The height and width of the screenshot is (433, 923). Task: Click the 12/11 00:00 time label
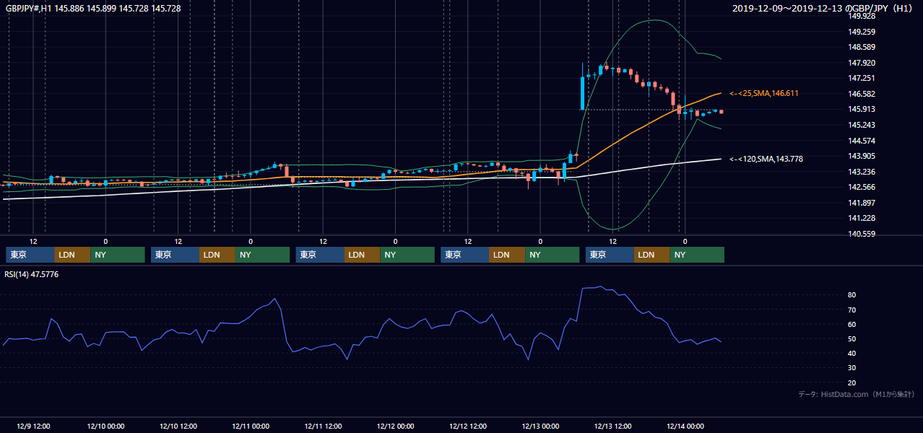251,426
